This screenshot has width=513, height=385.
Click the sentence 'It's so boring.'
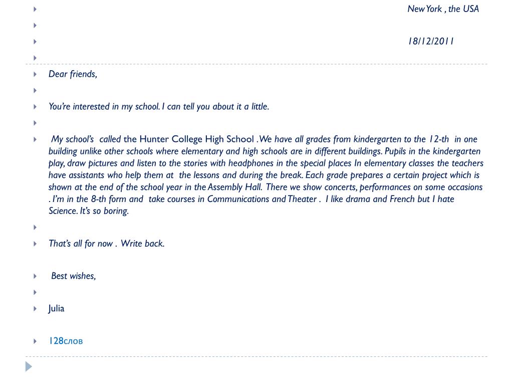click(x=104, y=211)
